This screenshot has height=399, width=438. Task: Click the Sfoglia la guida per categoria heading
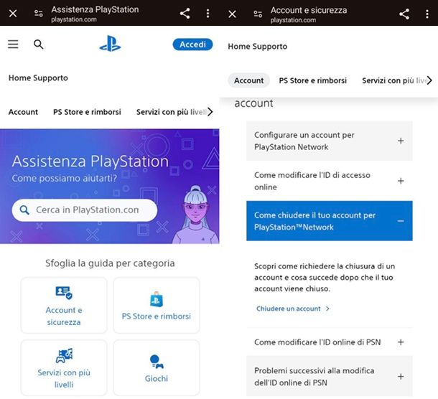tap(110, 263)
